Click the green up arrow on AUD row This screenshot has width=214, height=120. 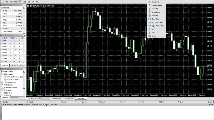2,58
